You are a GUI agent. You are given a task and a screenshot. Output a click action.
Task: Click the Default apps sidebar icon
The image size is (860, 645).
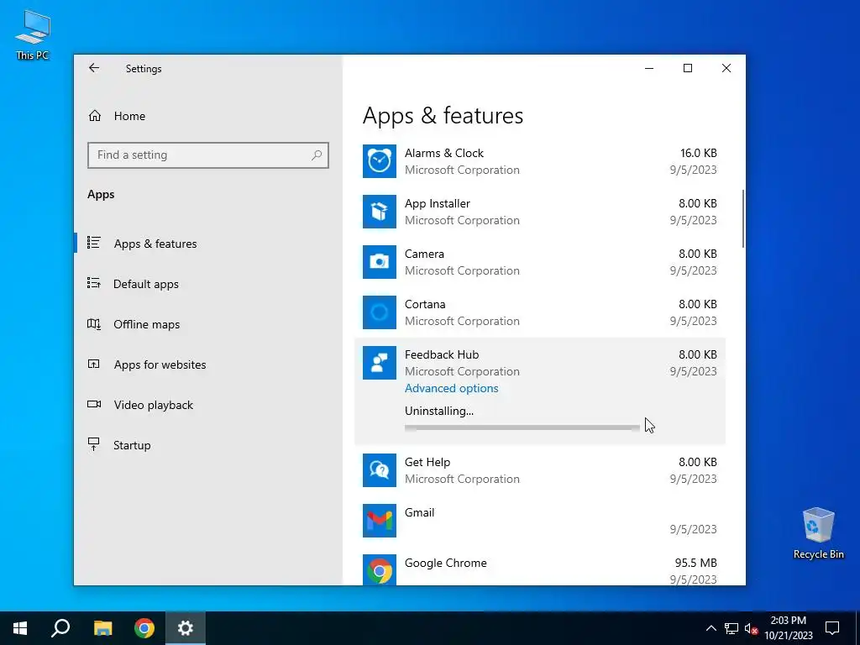94,283
